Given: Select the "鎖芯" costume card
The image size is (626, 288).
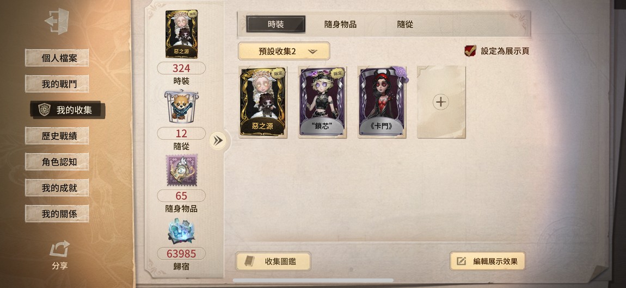Looking at the screenshot, I should [x=323, y=102].
